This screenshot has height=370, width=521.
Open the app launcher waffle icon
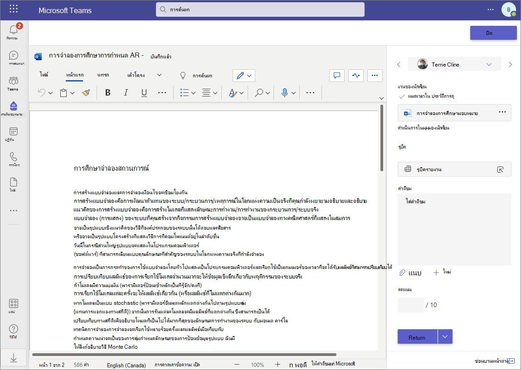point(14,9)
